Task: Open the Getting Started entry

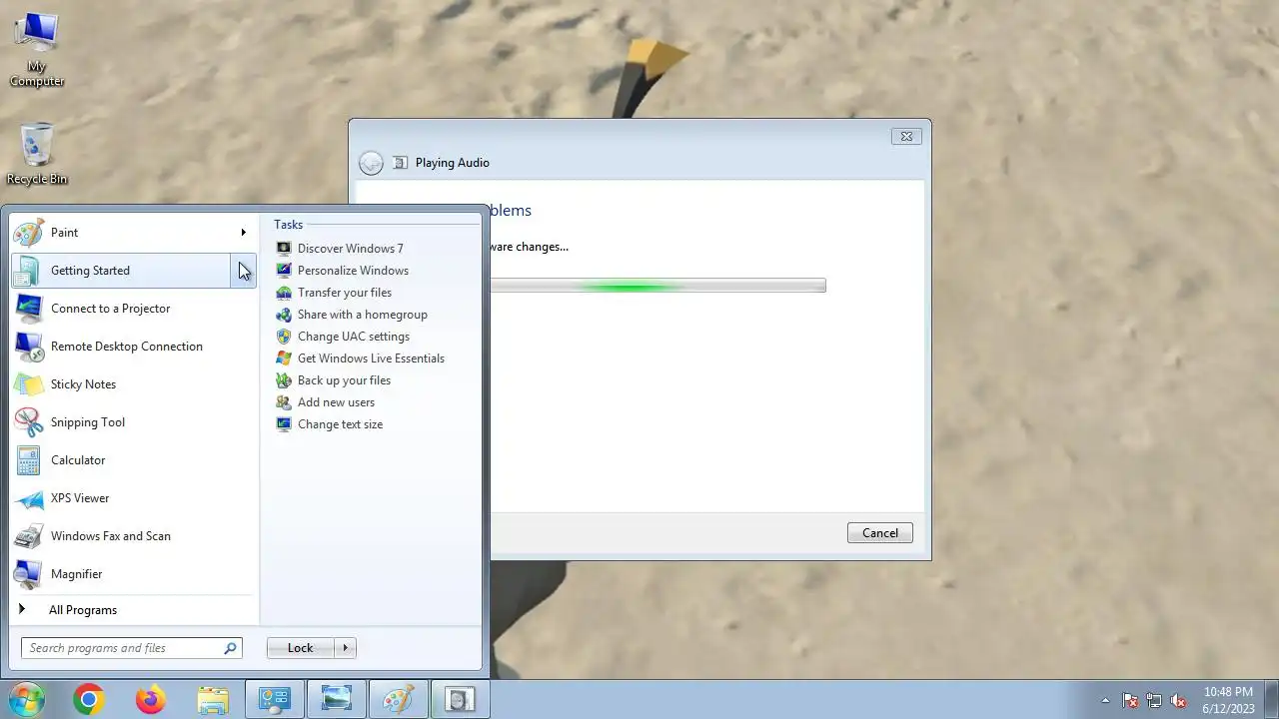Action: point(122,271)
